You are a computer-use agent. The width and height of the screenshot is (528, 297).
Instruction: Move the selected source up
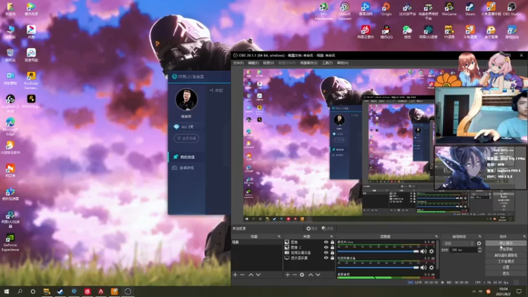310,275
